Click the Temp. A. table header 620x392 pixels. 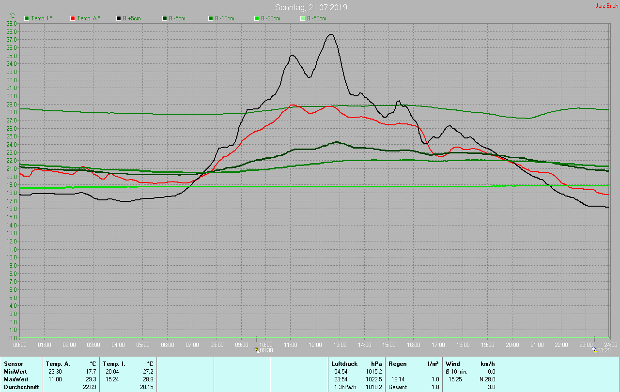[58, 363]
